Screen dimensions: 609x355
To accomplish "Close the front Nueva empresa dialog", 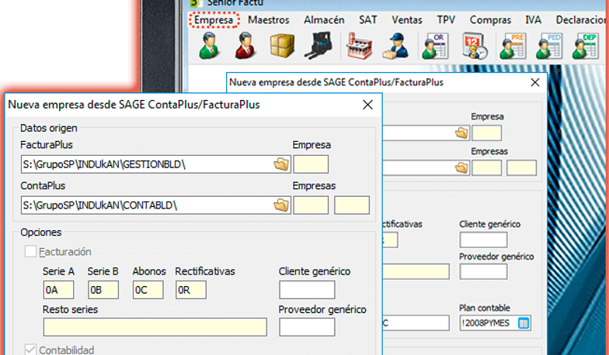I will 367,105.
